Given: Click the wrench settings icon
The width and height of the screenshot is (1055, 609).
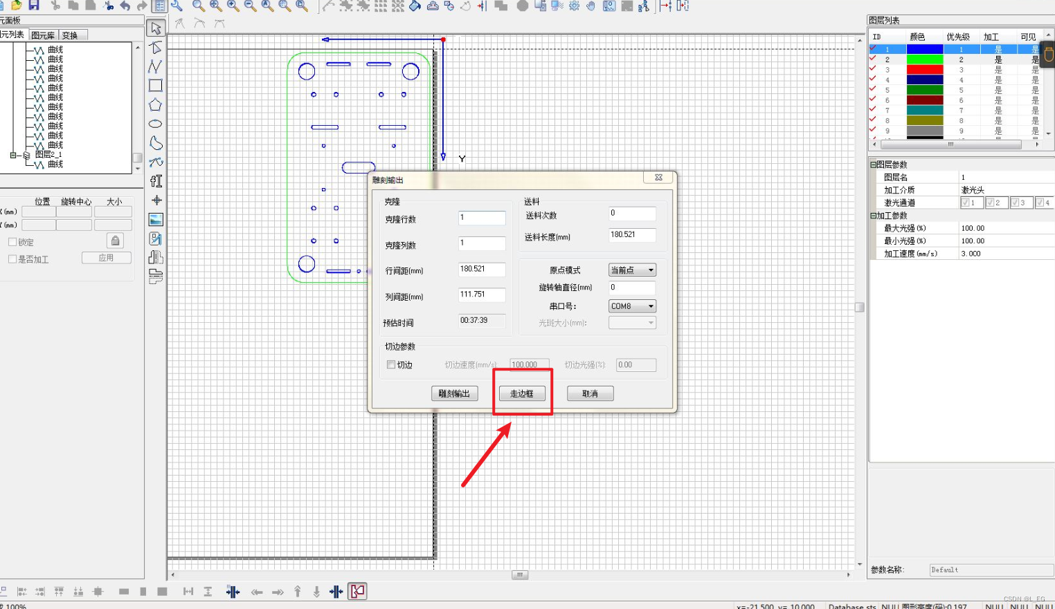Looking at the screenshot, I should click(x=177, y=6).
